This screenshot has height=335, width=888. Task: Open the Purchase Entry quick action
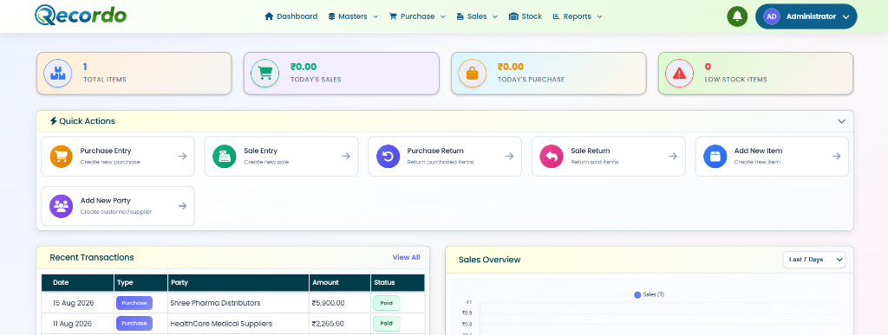118,157
